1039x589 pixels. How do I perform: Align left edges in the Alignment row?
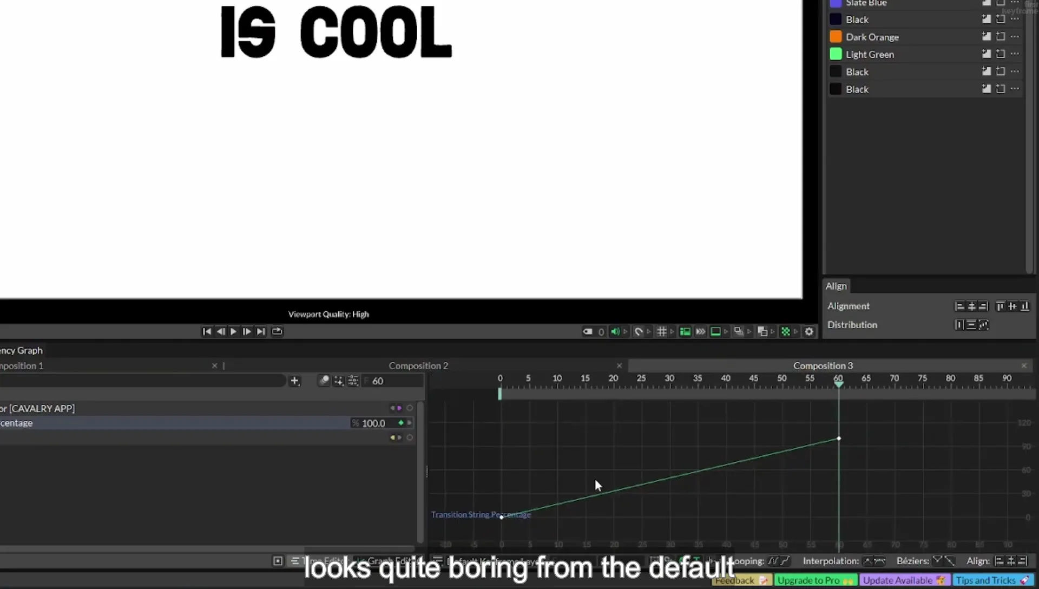[x=959, y=306]
